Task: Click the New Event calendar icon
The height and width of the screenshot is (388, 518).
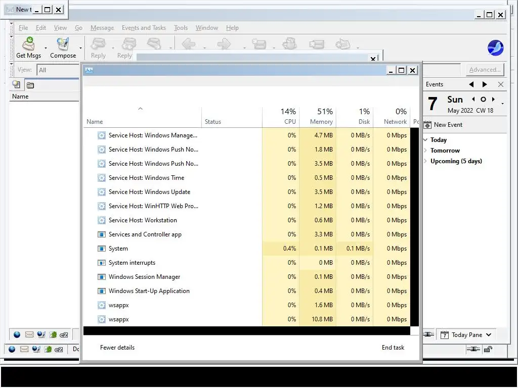Action: coord(427,125)
